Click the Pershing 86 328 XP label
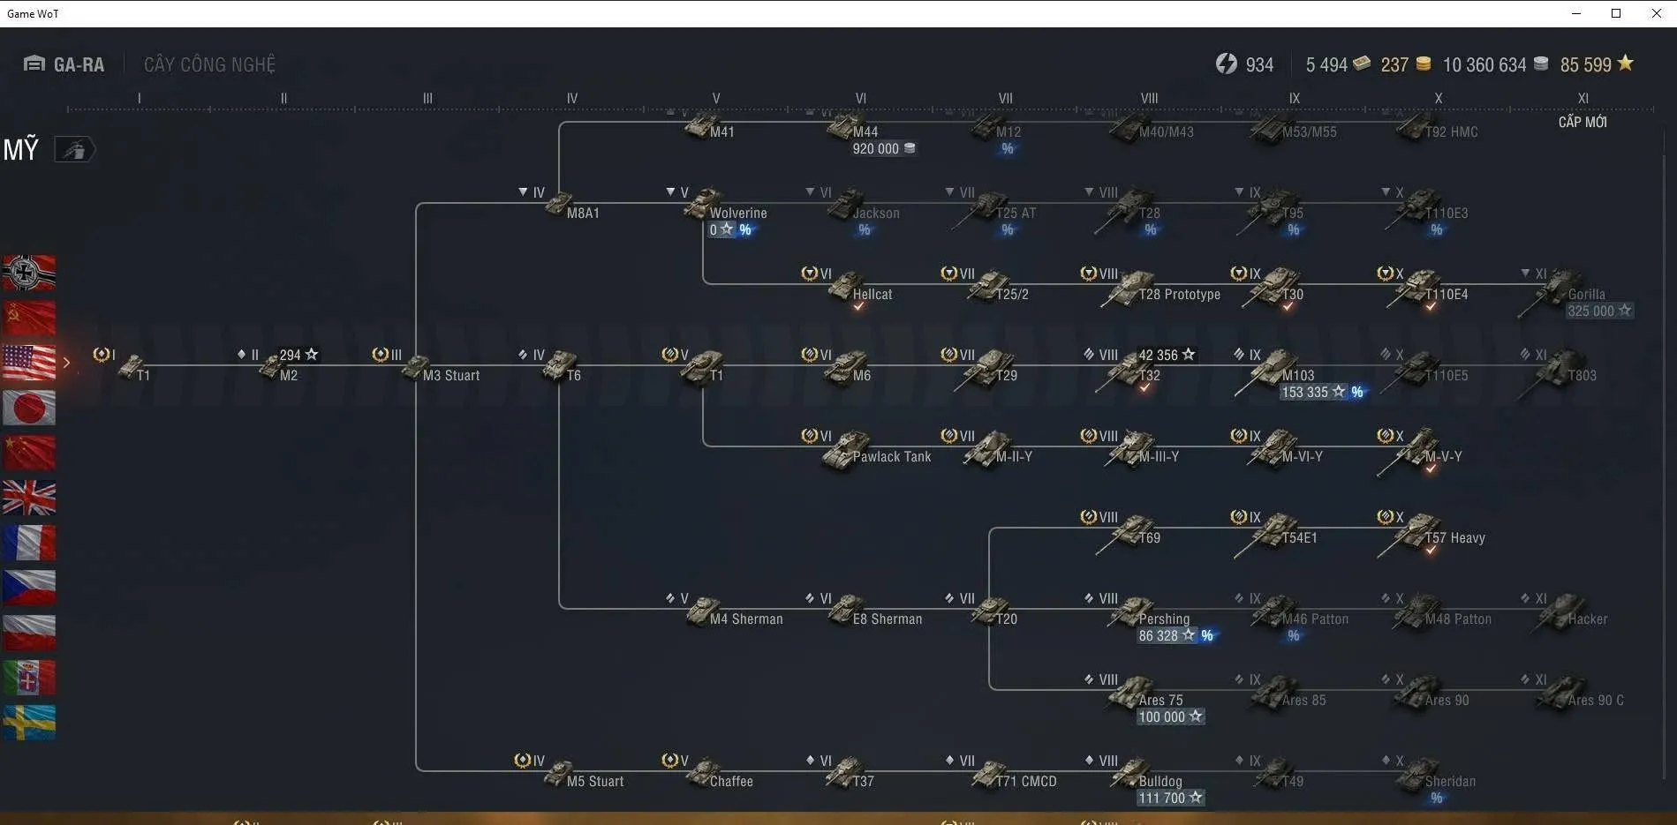Viewport: 1677px width, 825px height. [1175, 635]
